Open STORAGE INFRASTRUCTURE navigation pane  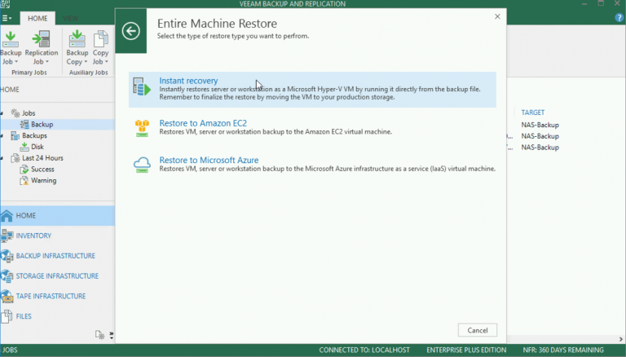(x=58, y=276)
